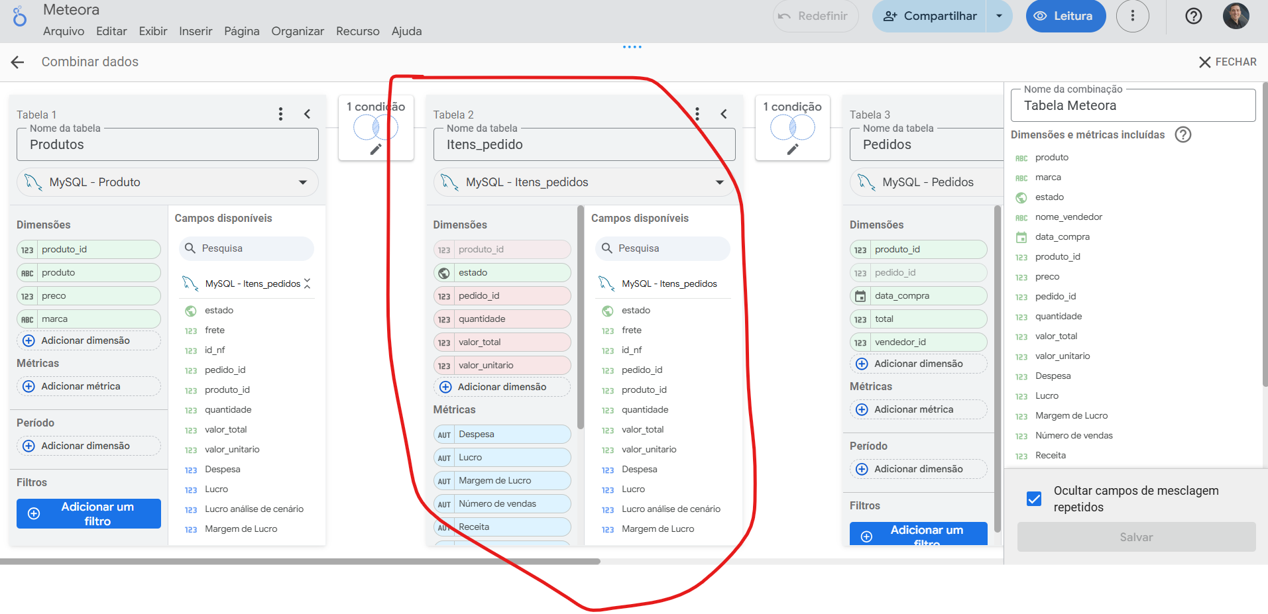Viewport: 1268px width, 614px height.
Task: Click Adicionar um filtro in Tabela 1
Action: (x=89, y=514)
